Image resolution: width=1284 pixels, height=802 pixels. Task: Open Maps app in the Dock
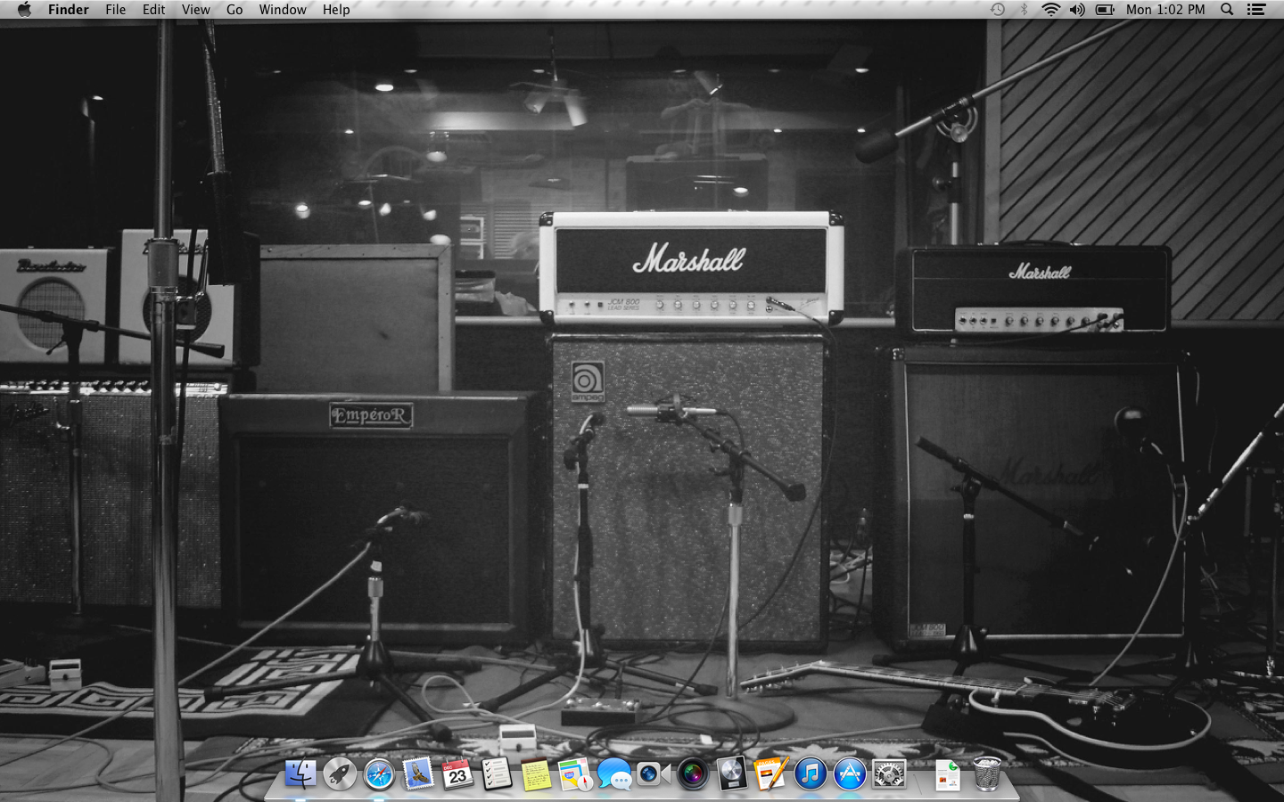[575, 773]
